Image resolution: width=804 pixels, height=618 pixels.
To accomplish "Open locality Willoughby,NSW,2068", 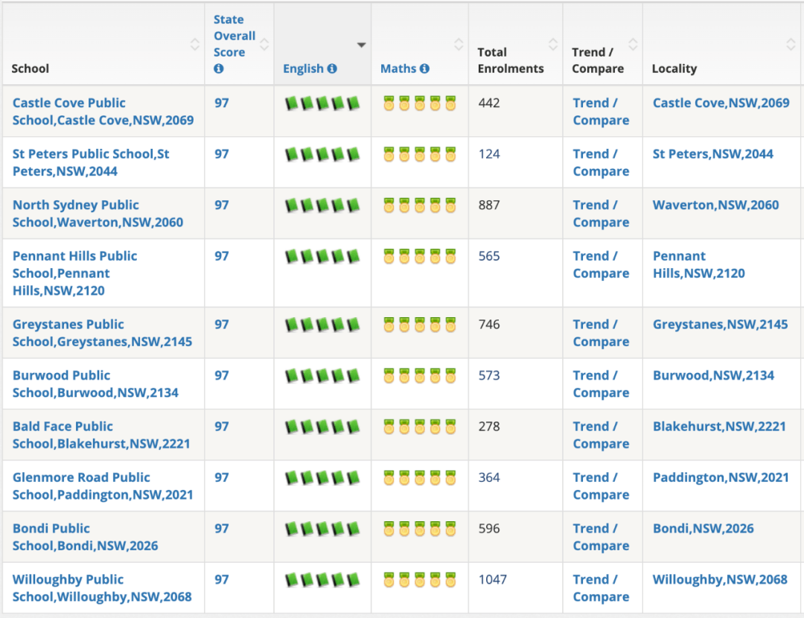I will (720, 579).
